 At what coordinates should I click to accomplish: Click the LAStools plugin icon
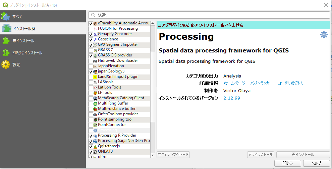[x=95, y=82]
